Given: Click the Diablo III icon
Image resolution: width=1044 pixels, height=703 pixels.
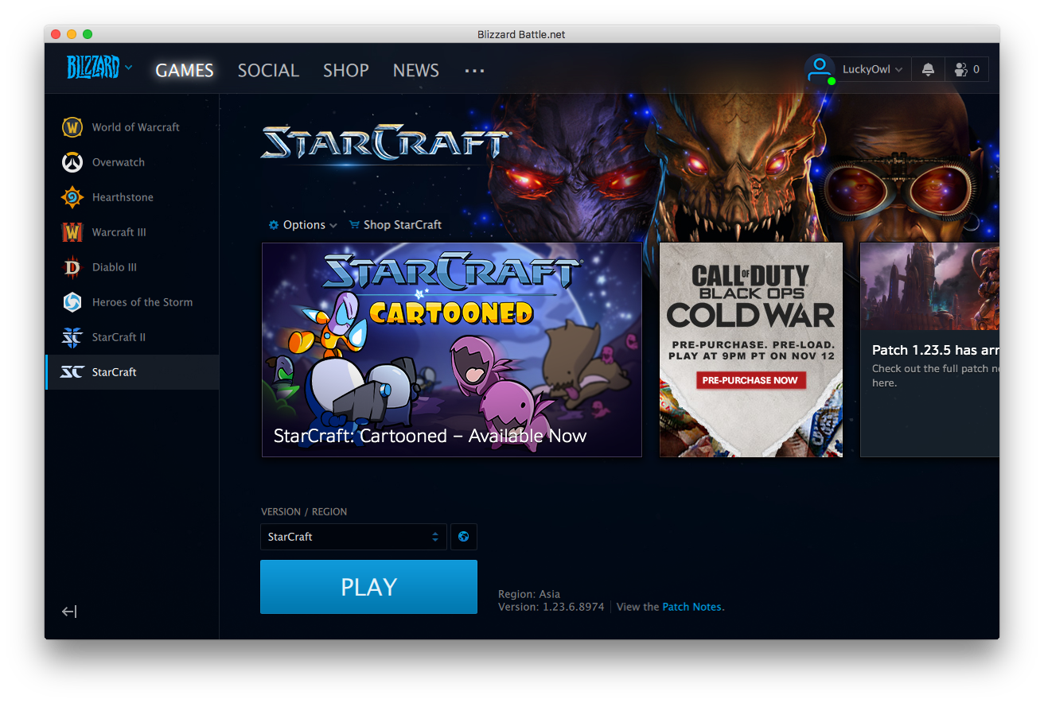Looking at the screenshot, I should [72, 267].
